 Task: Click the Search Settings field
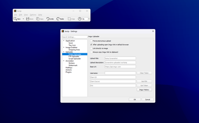75,37
